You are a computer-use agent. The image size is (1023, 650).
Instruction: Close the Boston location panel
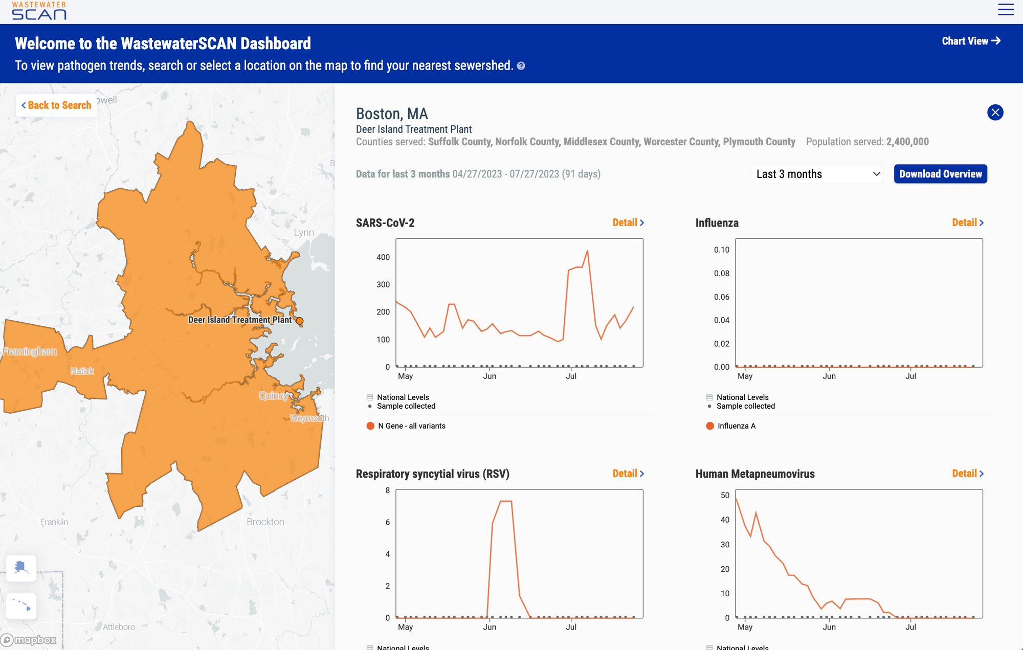click(995, 113)
